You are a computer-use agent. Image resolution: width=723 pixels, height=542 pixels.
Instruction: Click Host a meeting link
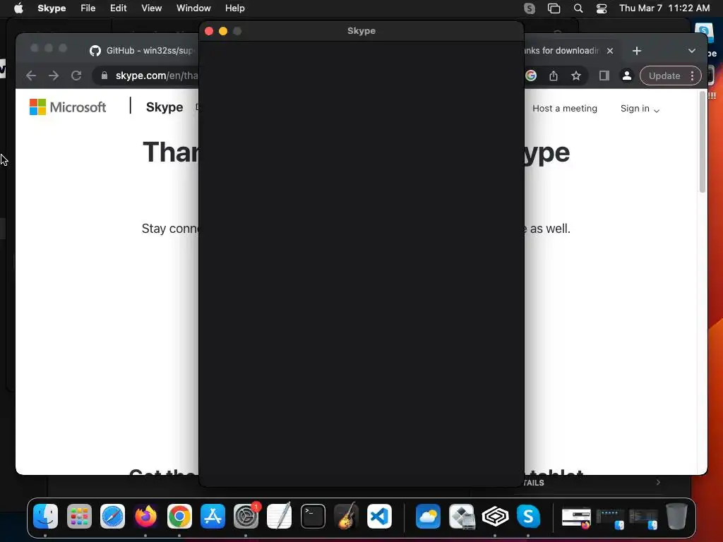click(565, 108)
